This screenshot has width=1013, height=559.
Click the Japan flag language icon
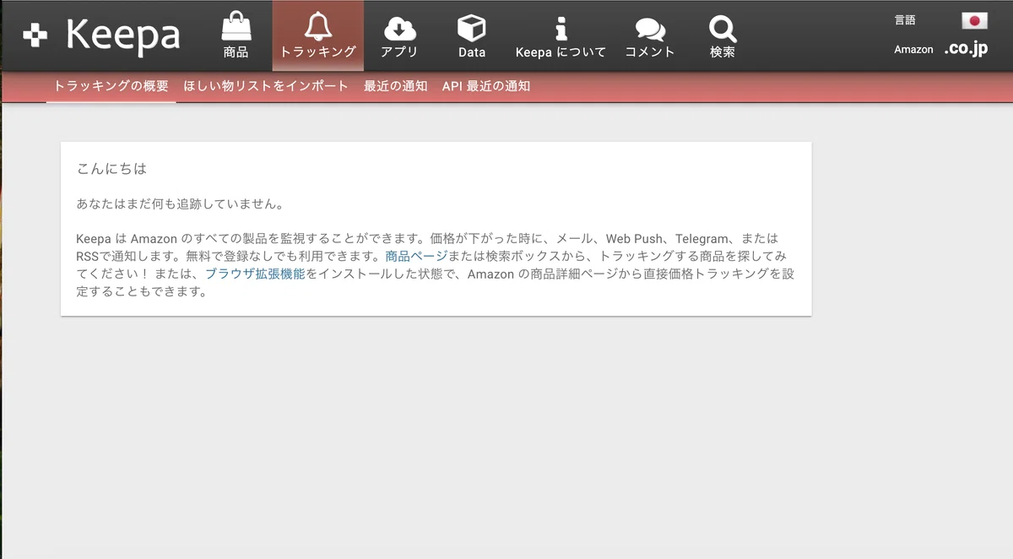974,20
